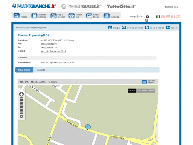Switch the map to Foto aerea view
This screenshot has height=145, width=193.
click(x=142, y=90)
